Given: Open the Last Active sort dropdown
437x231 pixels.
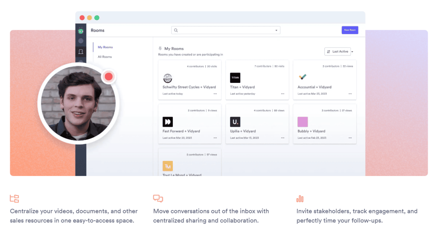Looking at the screenshot, I should (x=339, y=52).
